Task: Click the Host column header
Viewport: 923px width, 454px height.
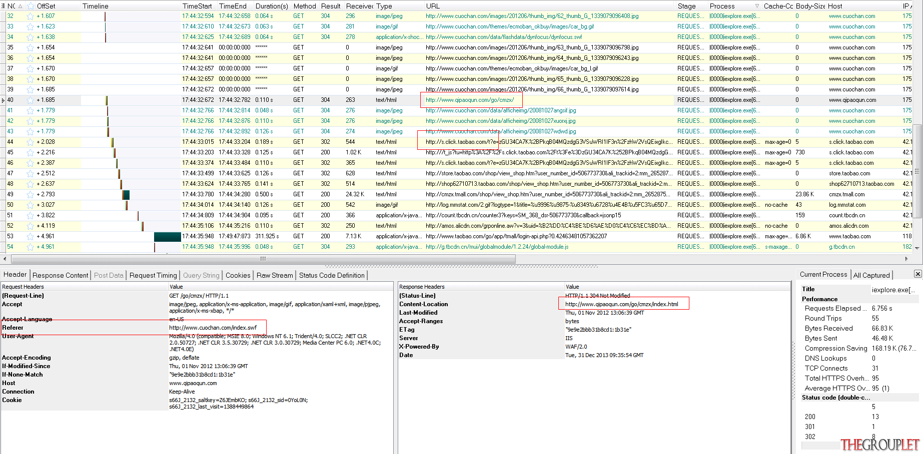Action: tap(863, 6)
